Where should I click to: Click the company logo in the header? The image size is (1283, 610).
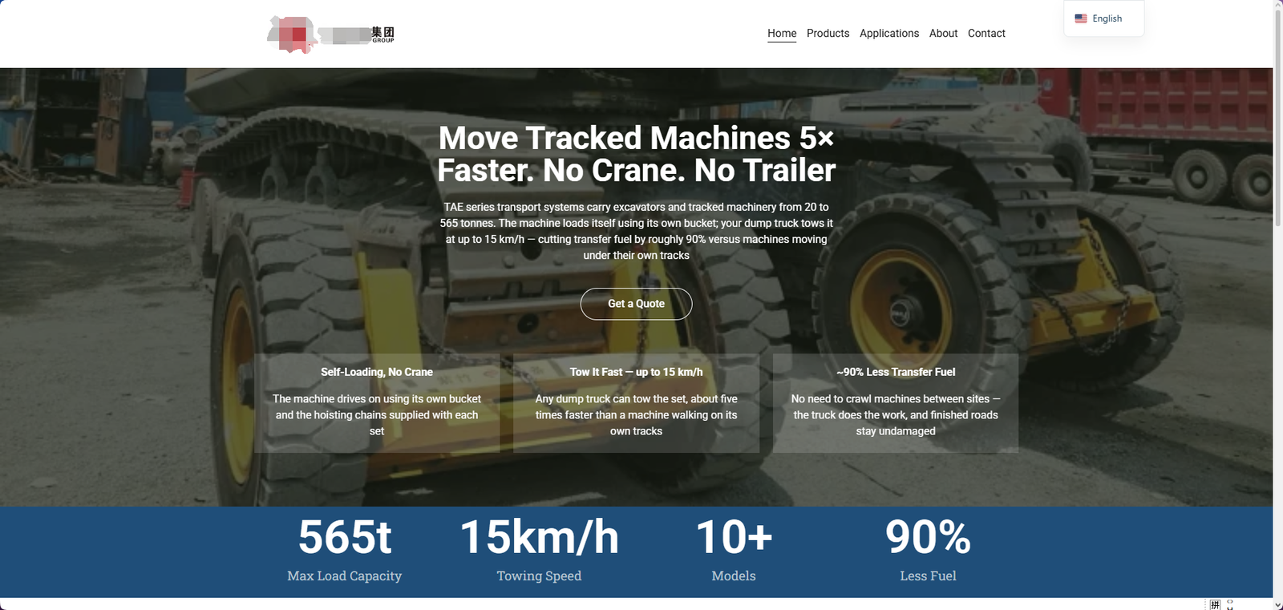pos(330,34)
